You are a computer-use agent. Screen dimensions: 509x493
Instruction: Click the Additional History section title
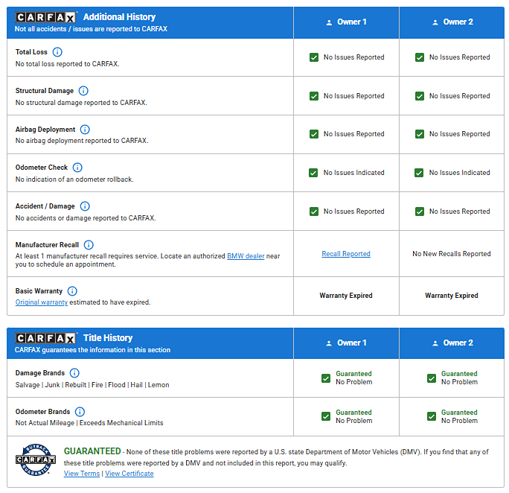coord(119,17)
